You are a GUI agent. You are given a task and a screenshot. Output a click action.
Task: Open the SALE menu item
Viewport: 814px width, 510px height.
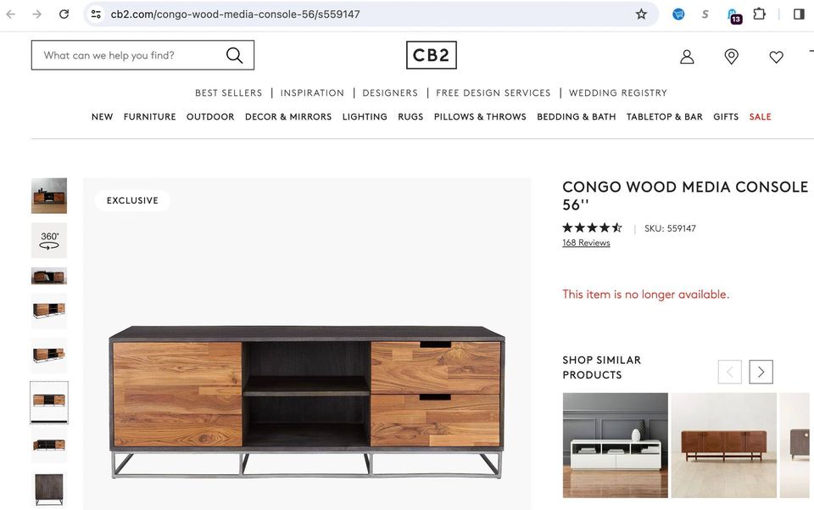click(x=760, y=117)
